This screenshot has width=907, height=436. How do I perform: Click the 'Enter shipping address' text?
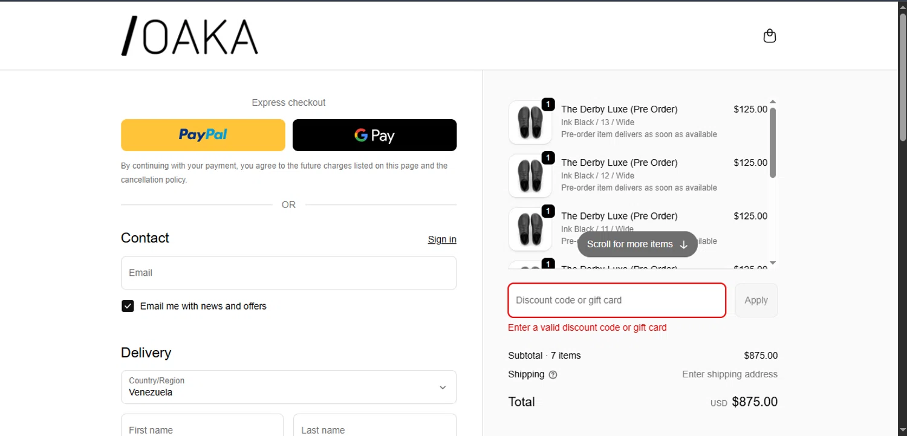(730, 374)
